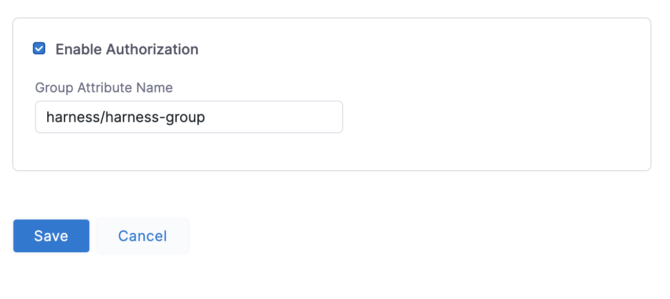Screen dimensions: 670x299
Task: Click the Group Attribute Name input field
Action: pos(189,117)
